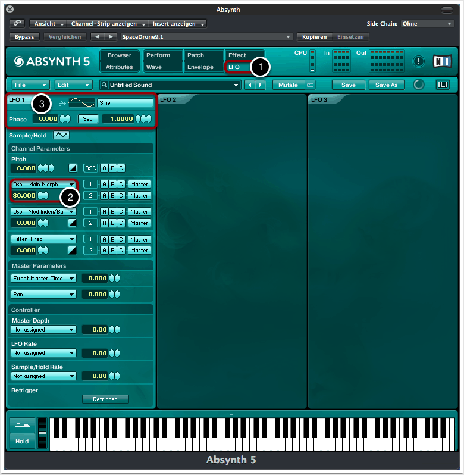Open the Browser tab
This screenshot has height=475, width=464.
tap(120, 55)
